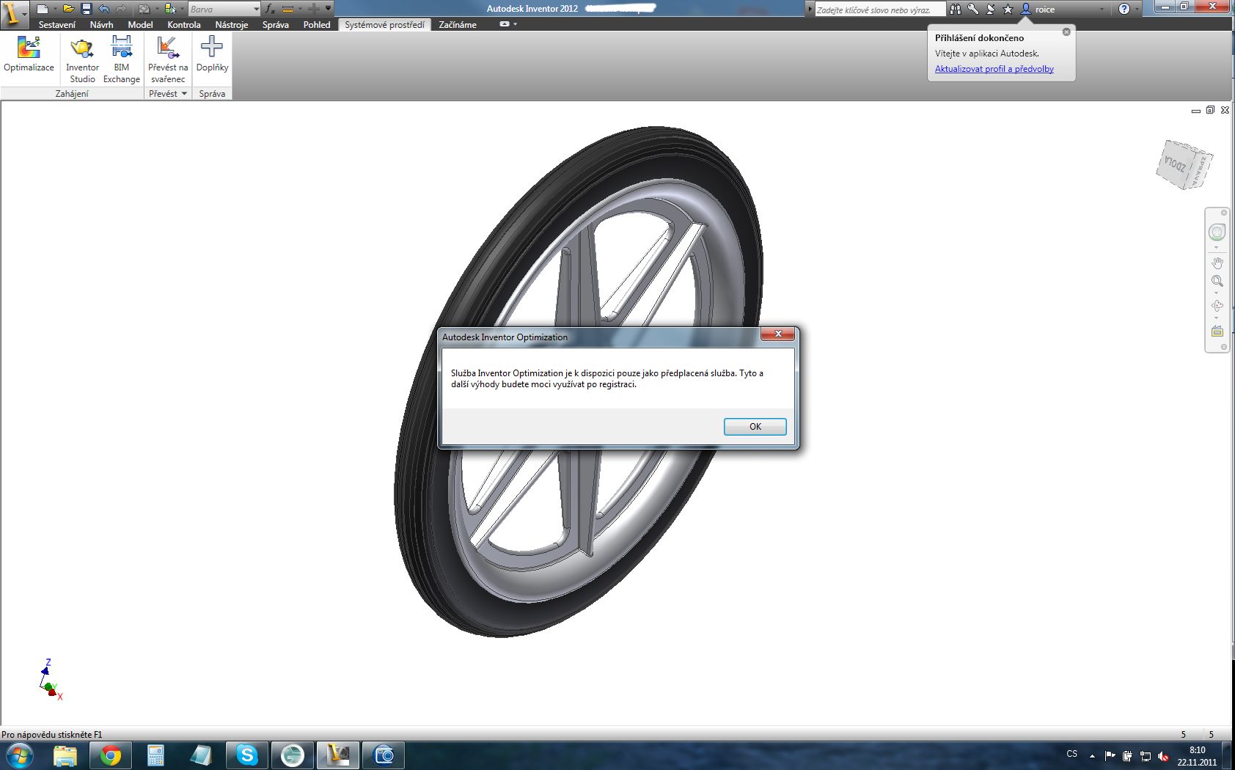This screenshot has height=770, width=1235.
Task: Click the steering wheel navigation icon
Action: click(1217, 232)
